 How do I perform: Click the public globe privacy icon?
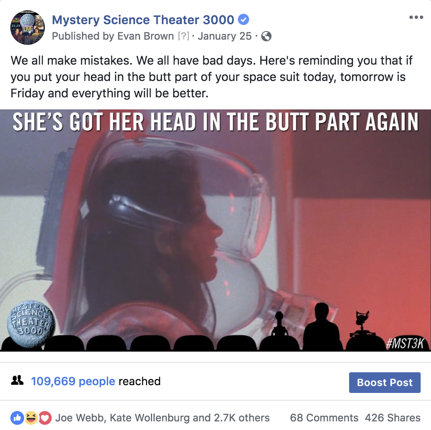(x=266, y=36)
